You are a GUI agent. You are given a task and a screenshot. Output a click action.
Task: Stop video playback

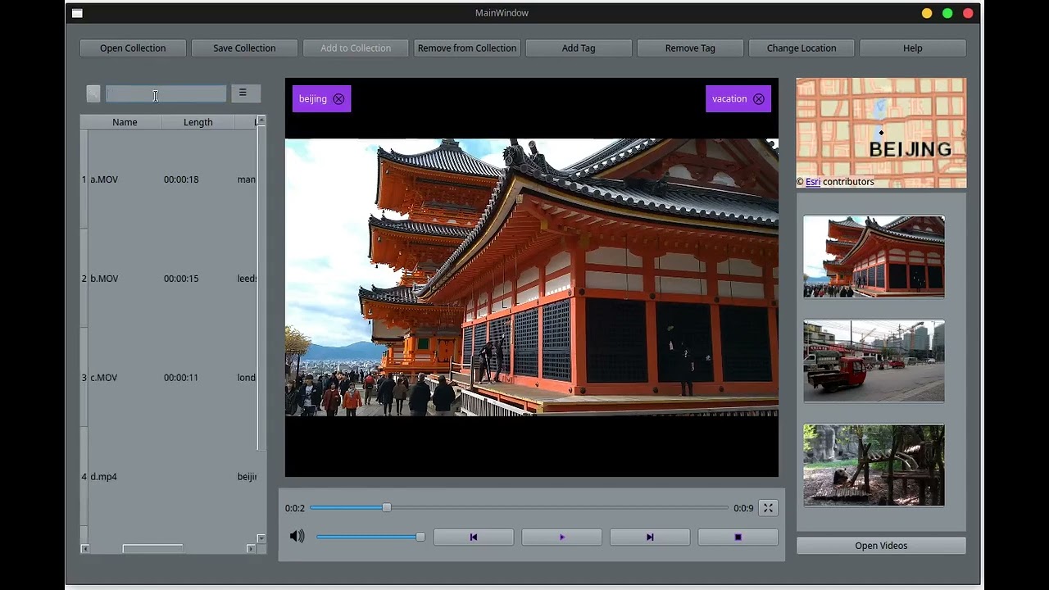pyautogui.click(x=738, y=538)
